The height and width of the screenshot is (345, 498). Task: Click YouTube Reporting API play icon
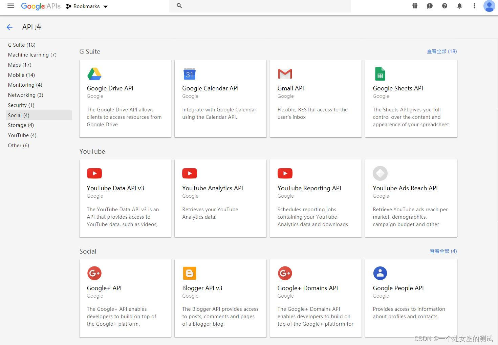point(285,173)
